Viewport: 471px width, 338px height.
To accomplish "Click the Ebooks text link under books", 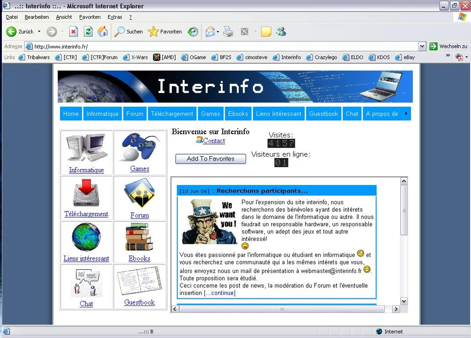I will 139,258.
